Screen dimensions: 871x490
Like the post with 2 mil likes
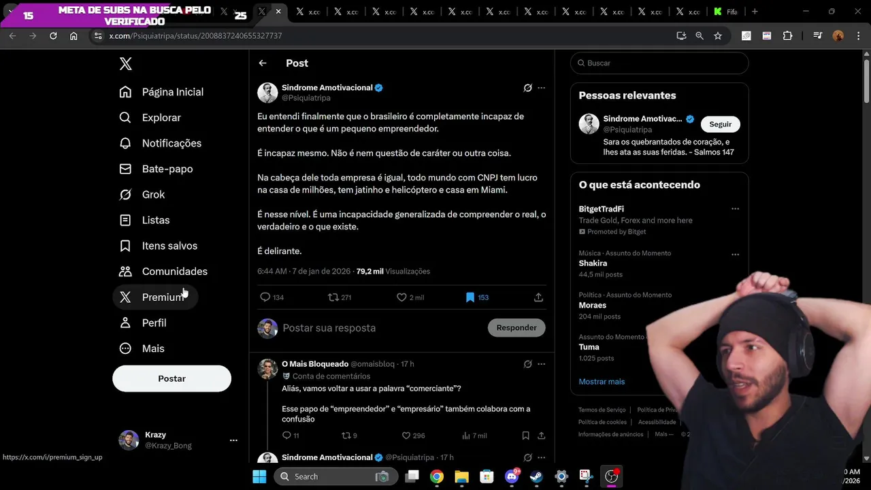pyautogui.click(x=401, y=297)
